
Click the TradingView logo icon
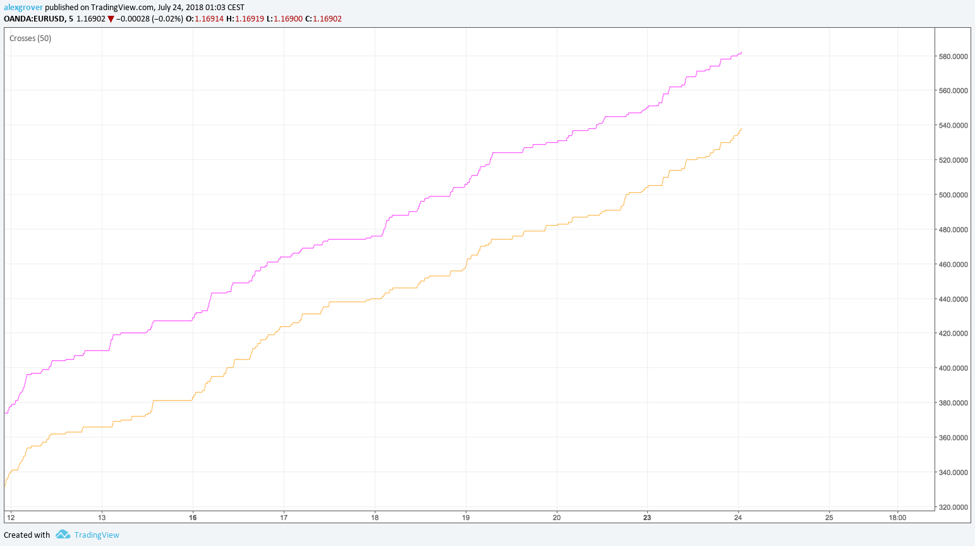coord(63,535)
